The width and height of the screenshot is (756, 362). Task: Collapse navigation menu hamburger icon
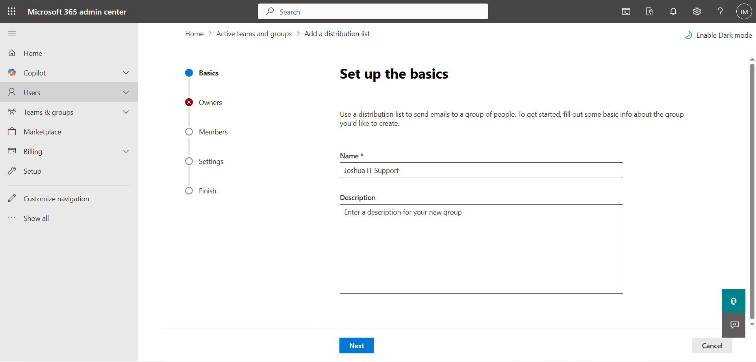pos(12,33)
